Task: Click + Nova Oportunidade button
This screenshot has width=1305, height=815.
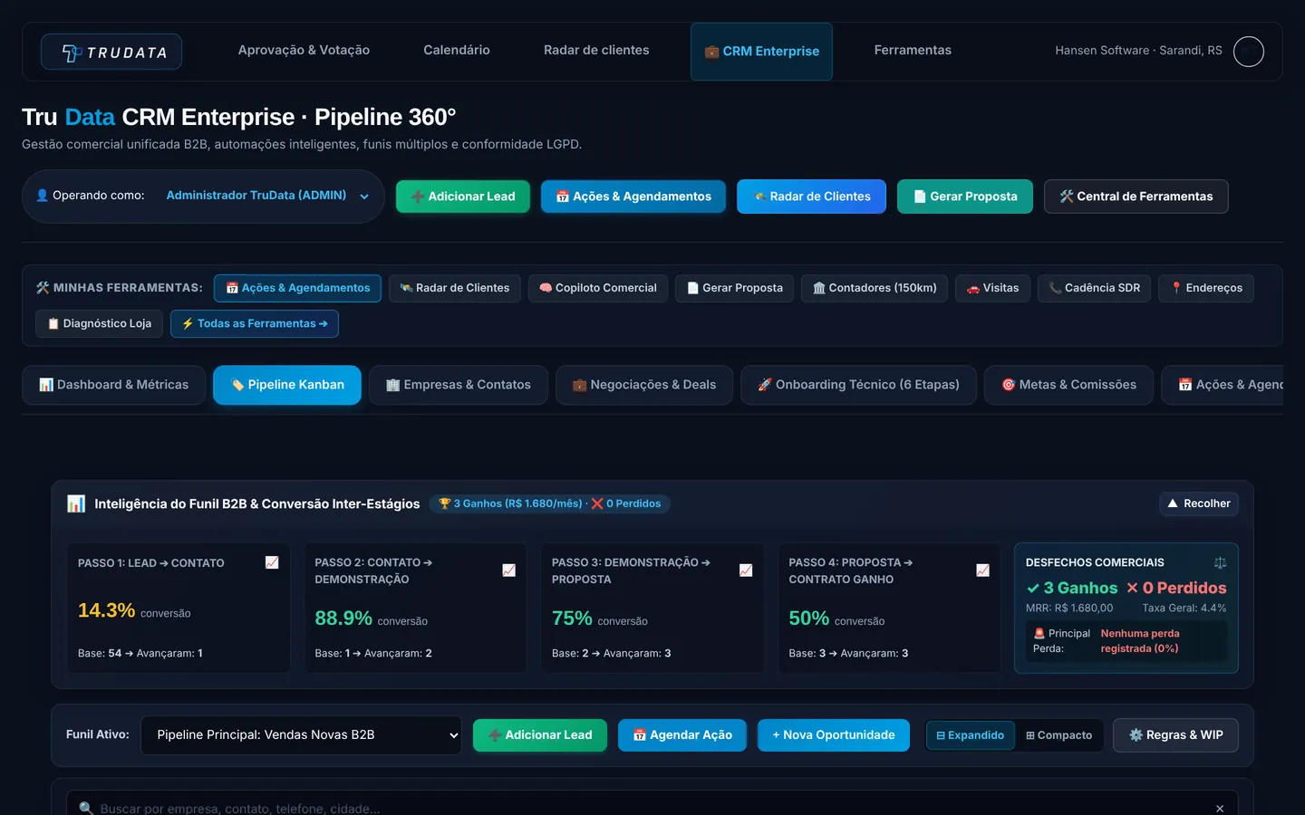Action: 834,735
